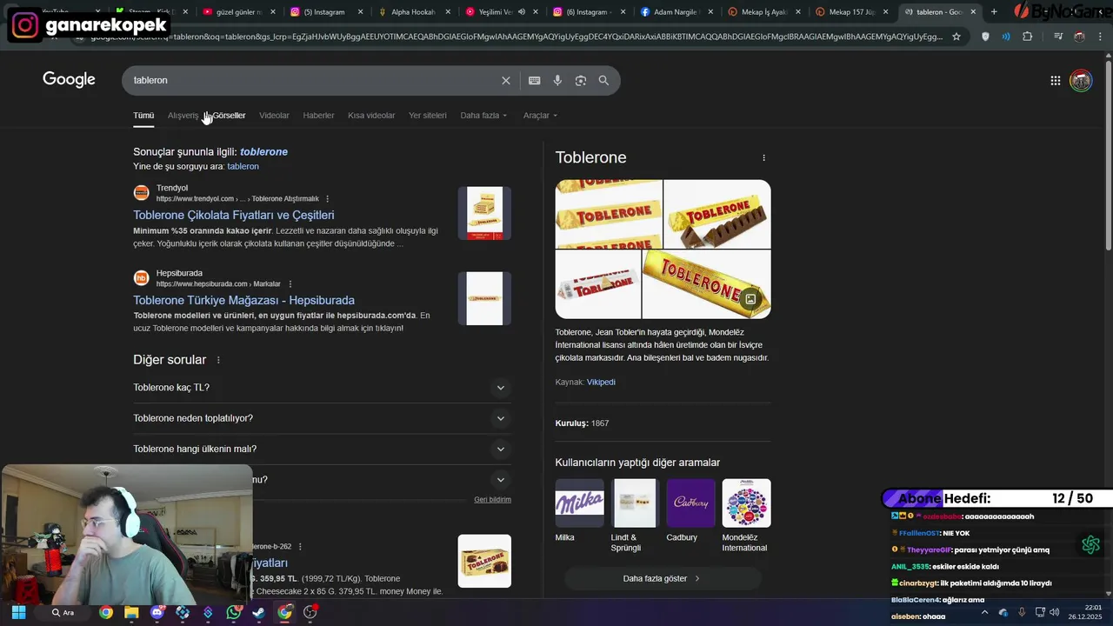Expand the fourth partially hidden question chevron
Viewport: 1113px width, 626px height.
[500, 480]
